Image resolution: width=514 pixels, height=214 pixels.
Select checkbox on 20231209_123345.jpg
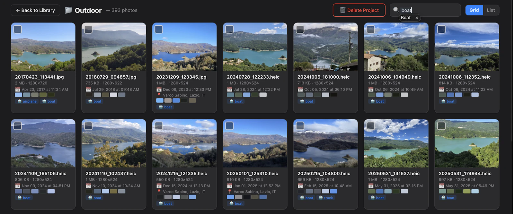point(159,30)
